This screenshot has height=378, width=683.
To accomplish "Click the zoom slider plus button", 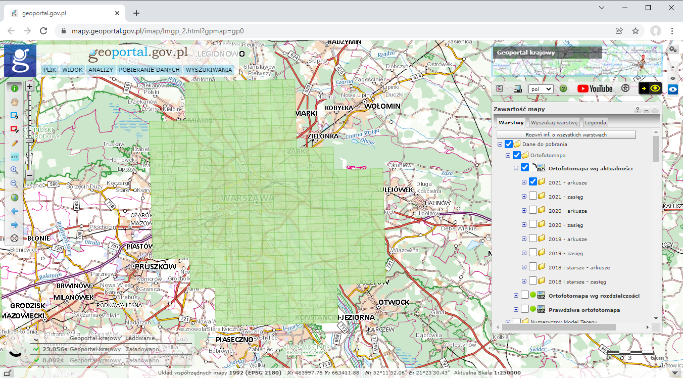I will pos(30,86).
